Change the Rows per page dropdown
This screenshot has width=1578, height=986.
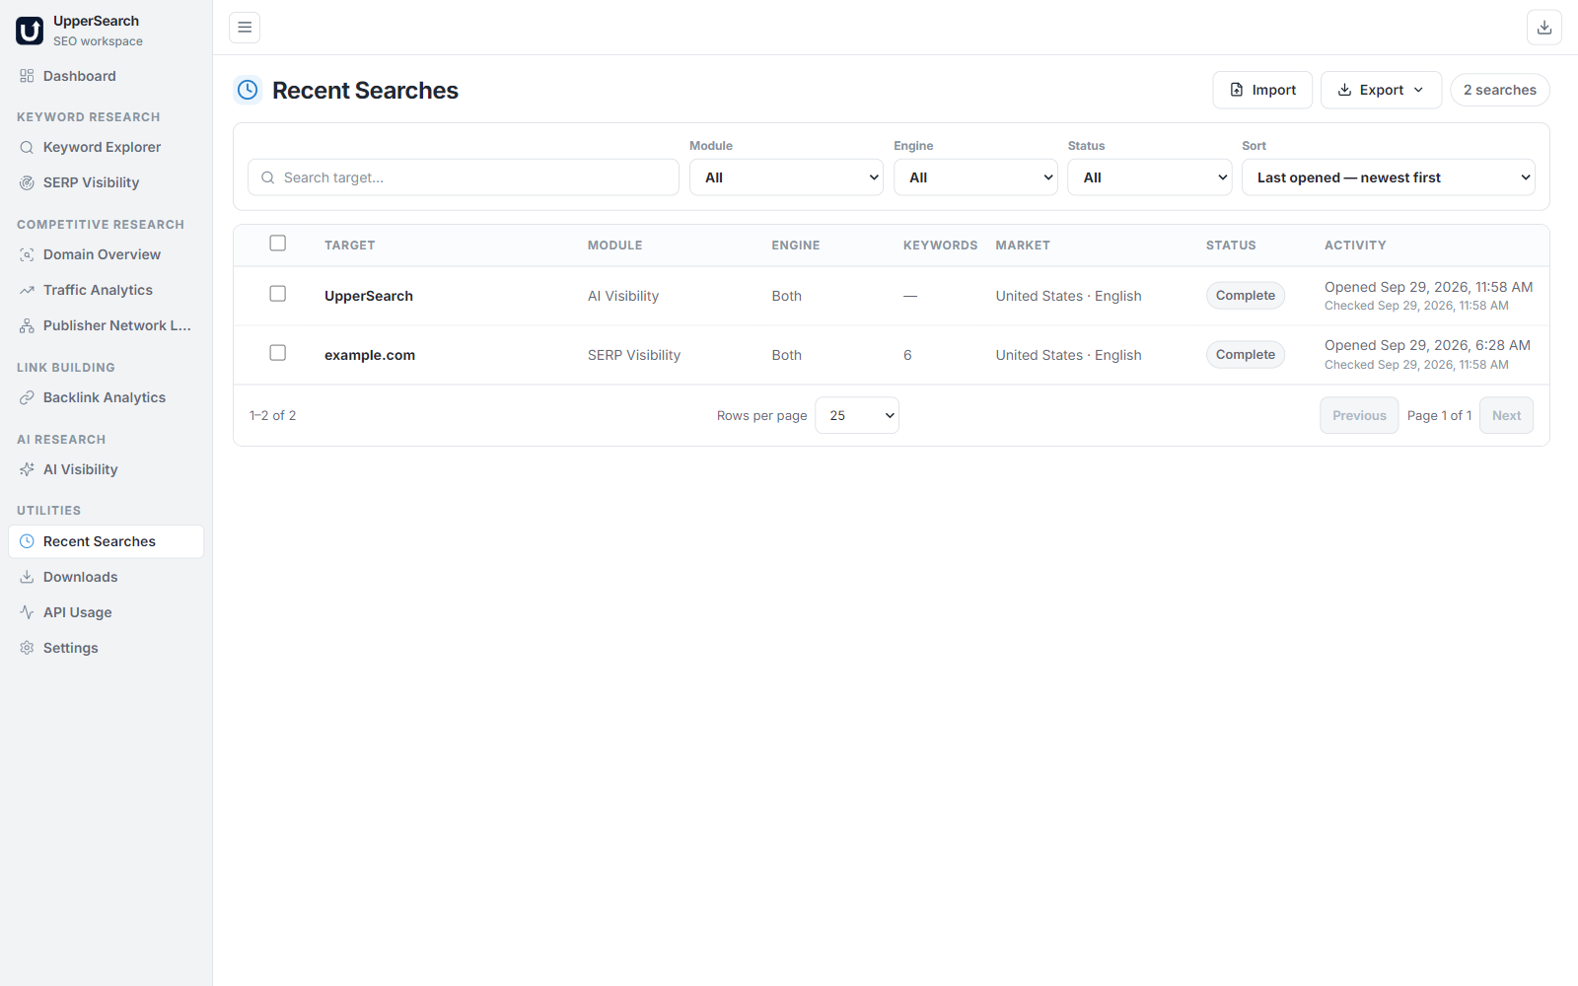[857, 415]
